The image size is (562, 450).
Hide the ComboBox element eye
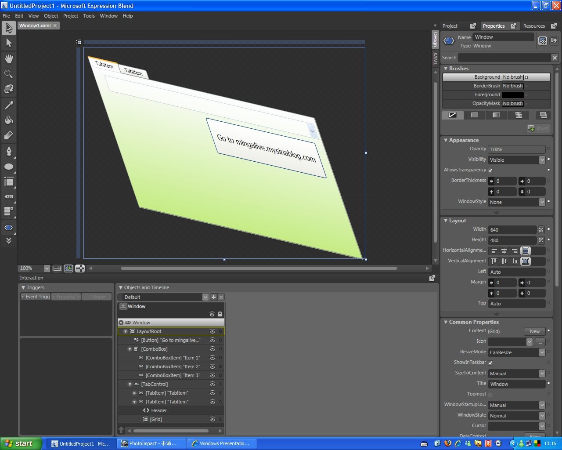pyautogui.click(x=213, y=349)
